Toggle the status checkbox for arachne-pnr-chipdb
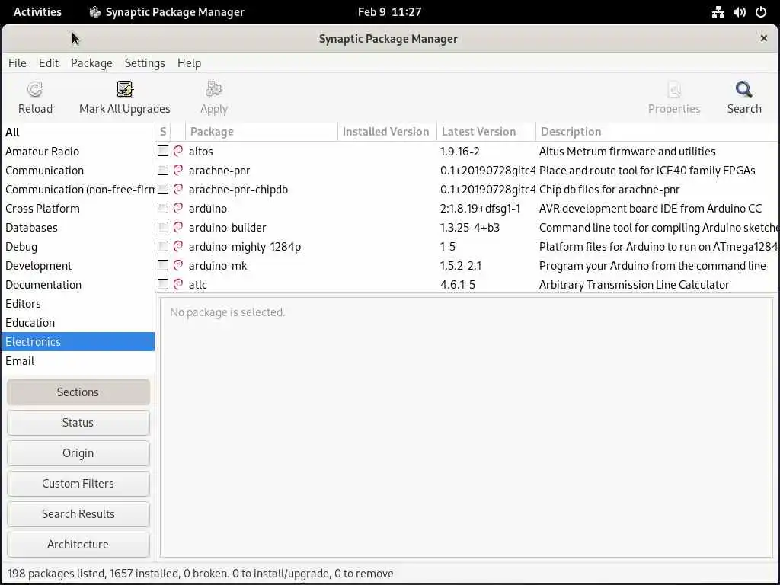The width and height of the screenshot is (780, 585). pos(163,189)
